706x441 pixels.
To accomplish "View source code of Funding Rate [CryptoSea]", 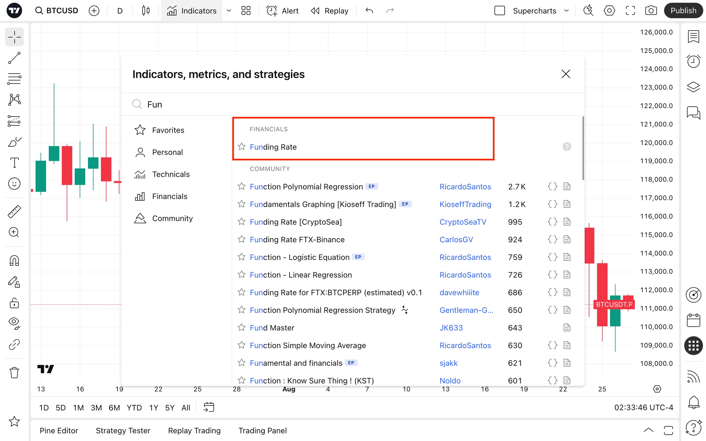I will coord(552,222).
